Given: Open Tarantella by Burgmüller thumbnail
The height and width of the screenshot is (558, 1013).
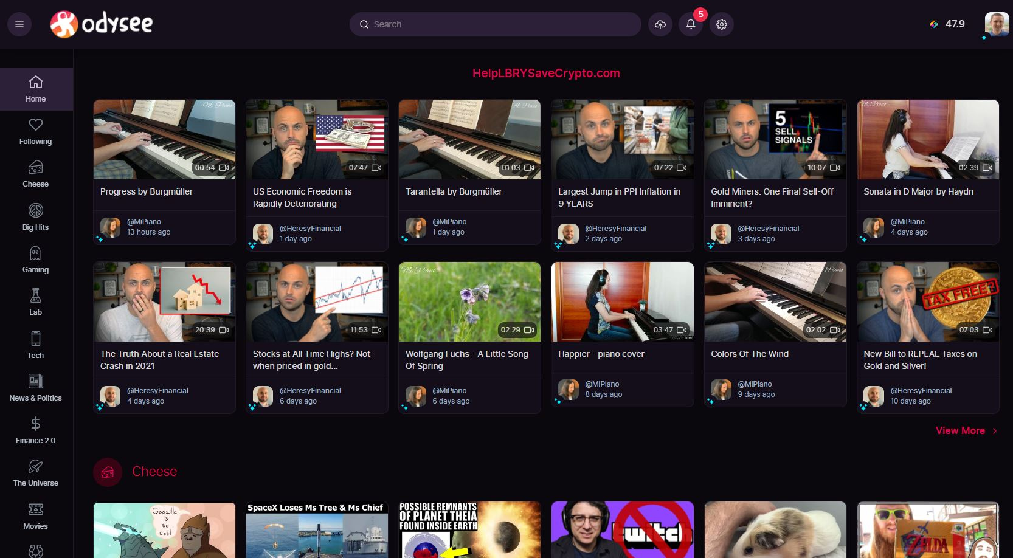Looking at the screenshot, I should (x=469, y=139).
